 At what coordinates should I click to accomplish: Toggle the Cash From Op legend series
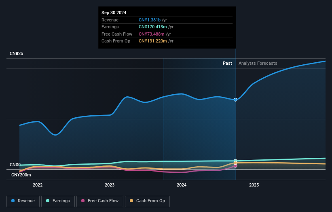click(147, 201)
